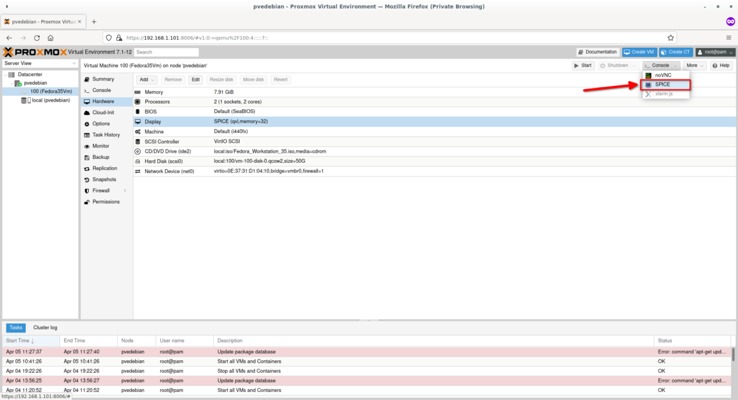Switch to the Cluster log tab
Image resolution: width=738 pixels, height=400 pixels.
click(x=45, y=327)
